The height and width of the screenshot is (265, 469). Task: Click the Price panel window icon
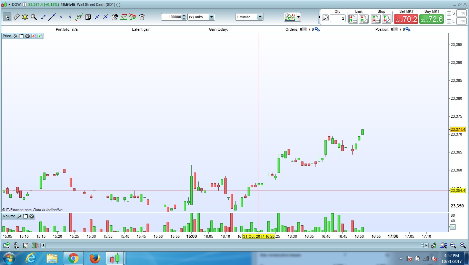pos(21,36)
